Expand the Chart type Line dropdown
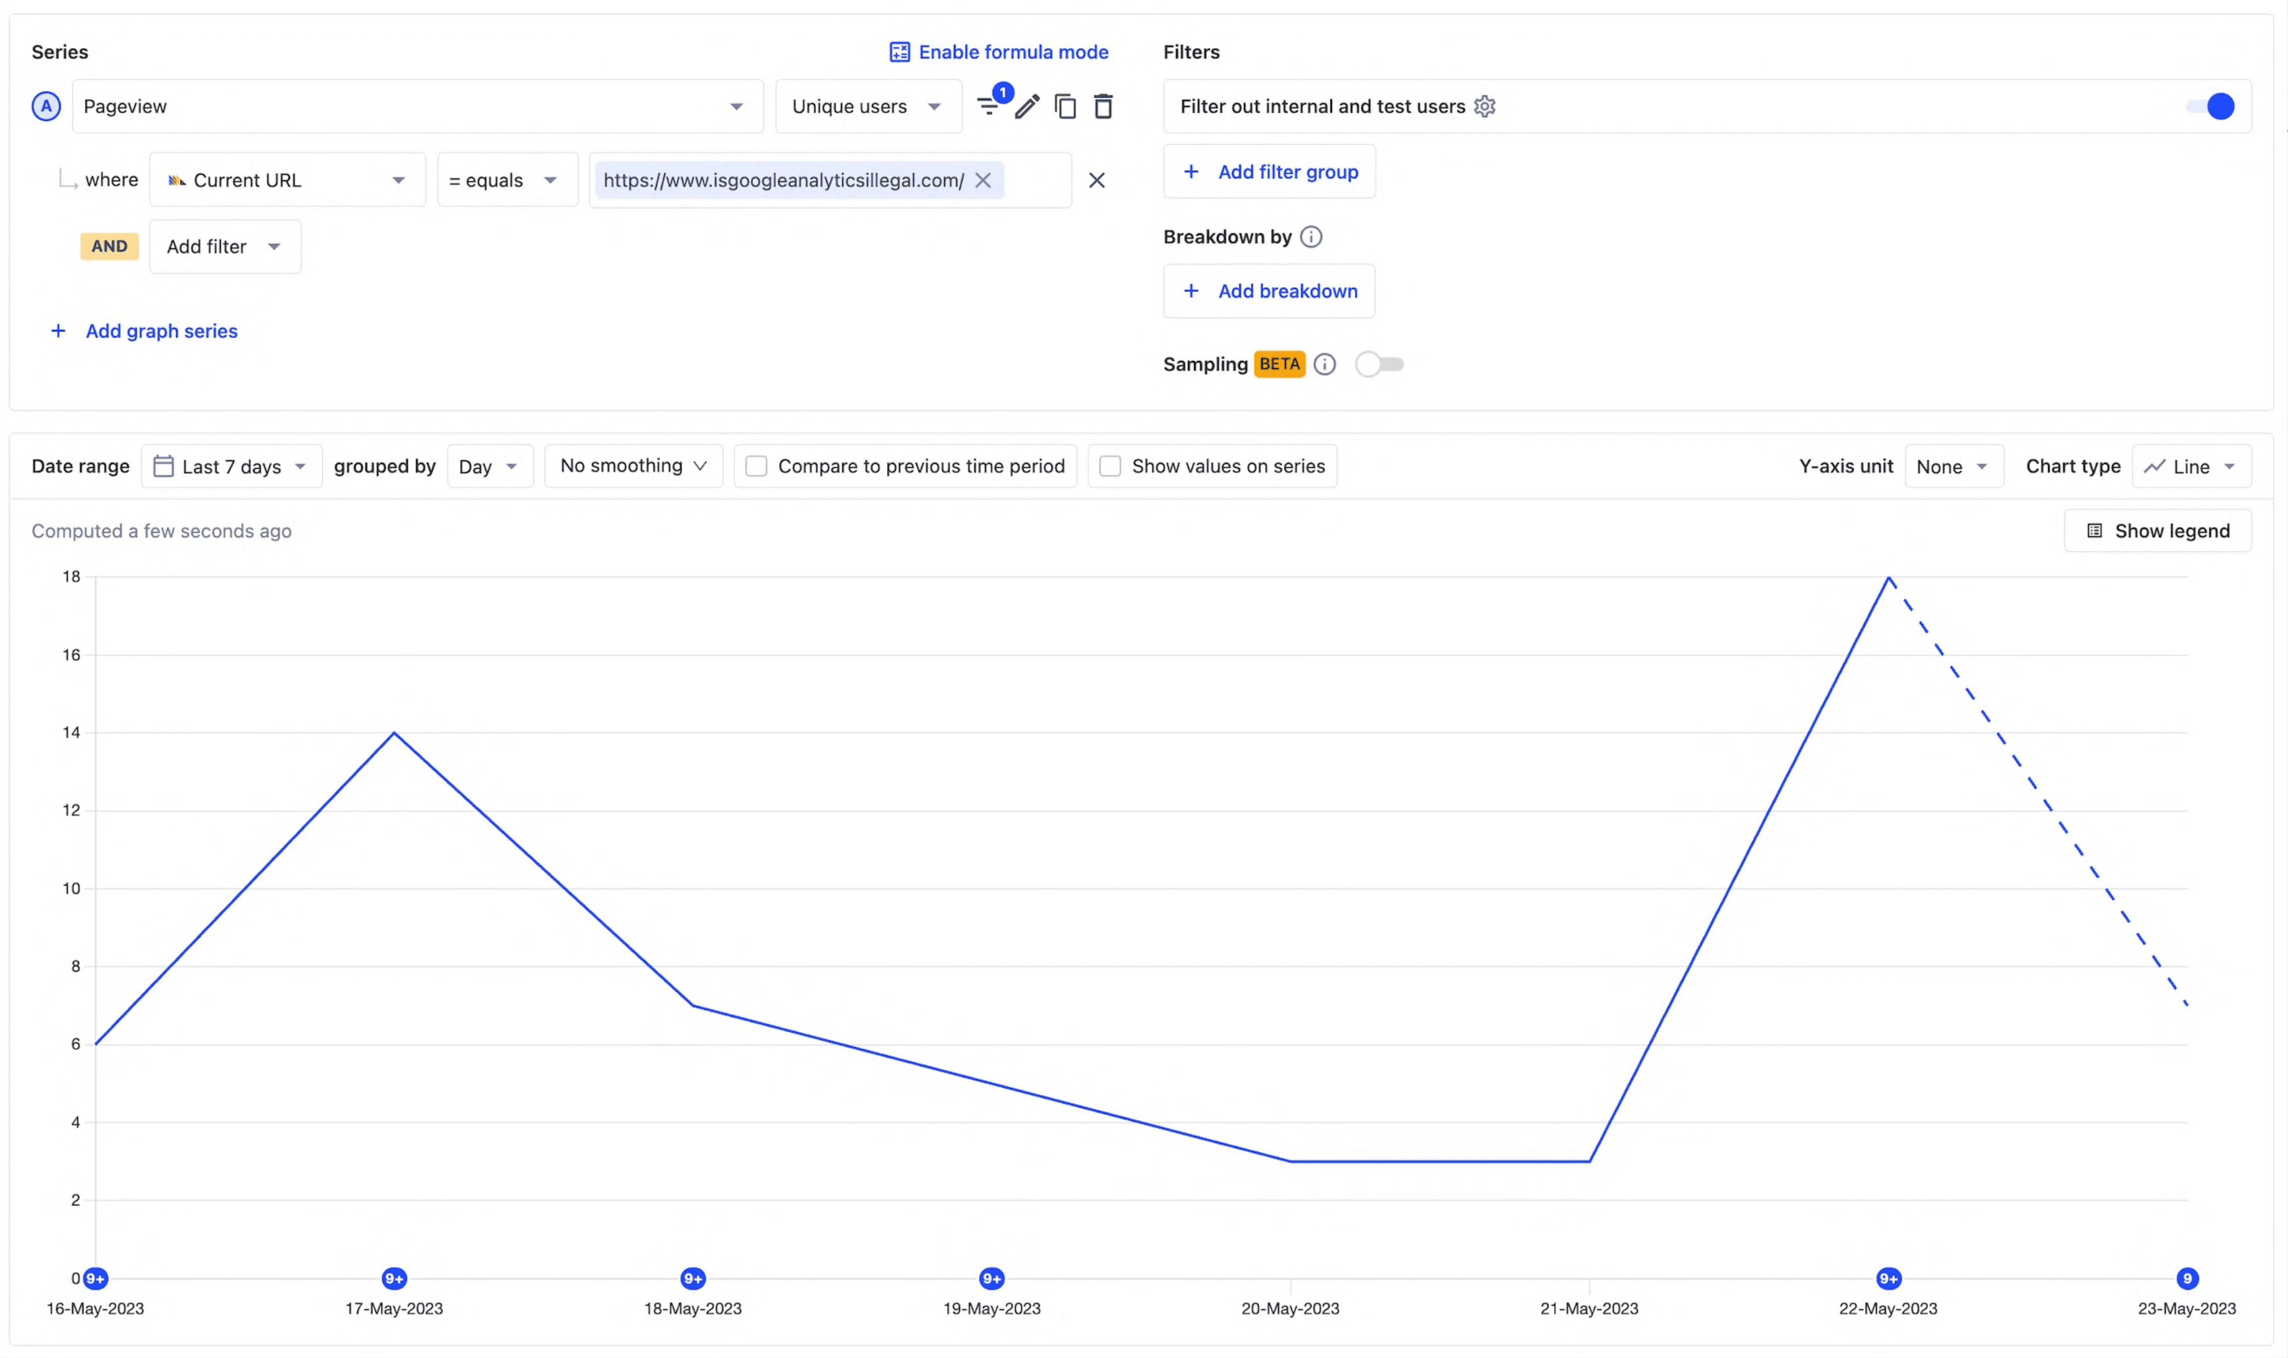The width and height of the screenshot is (2288, 1358). coord(2191,467)
